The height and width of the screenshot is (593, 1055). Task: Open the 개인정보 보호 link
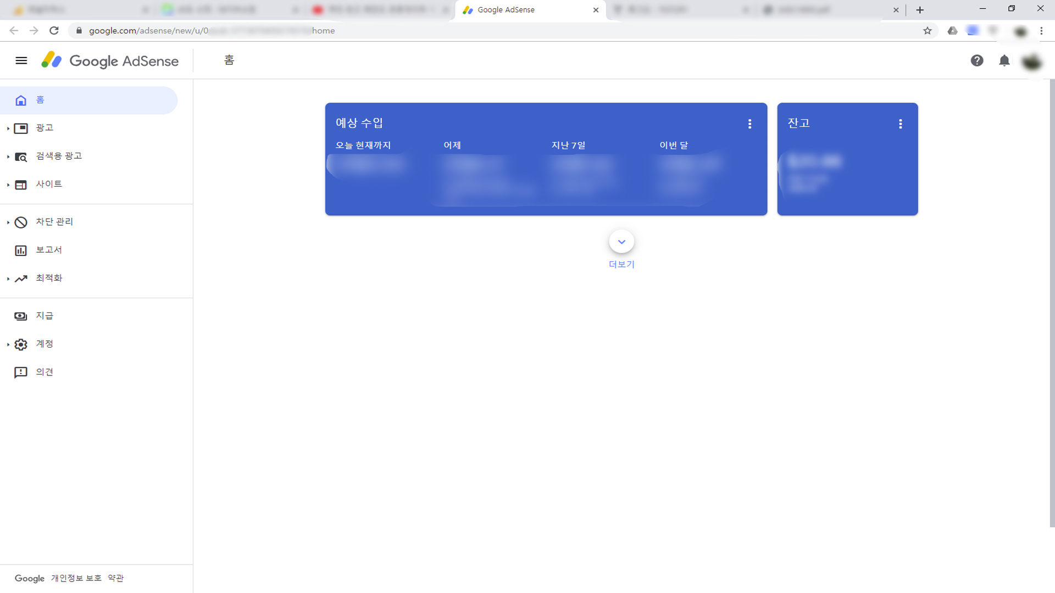click(76, 578)
